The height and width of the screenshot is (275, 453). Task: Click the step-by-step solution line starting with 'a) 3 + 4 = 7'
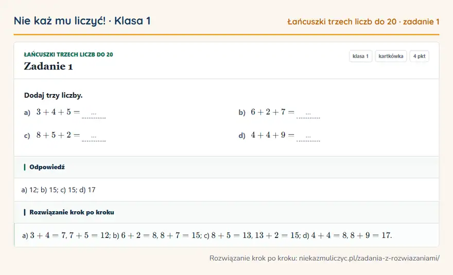click(207, 235)
